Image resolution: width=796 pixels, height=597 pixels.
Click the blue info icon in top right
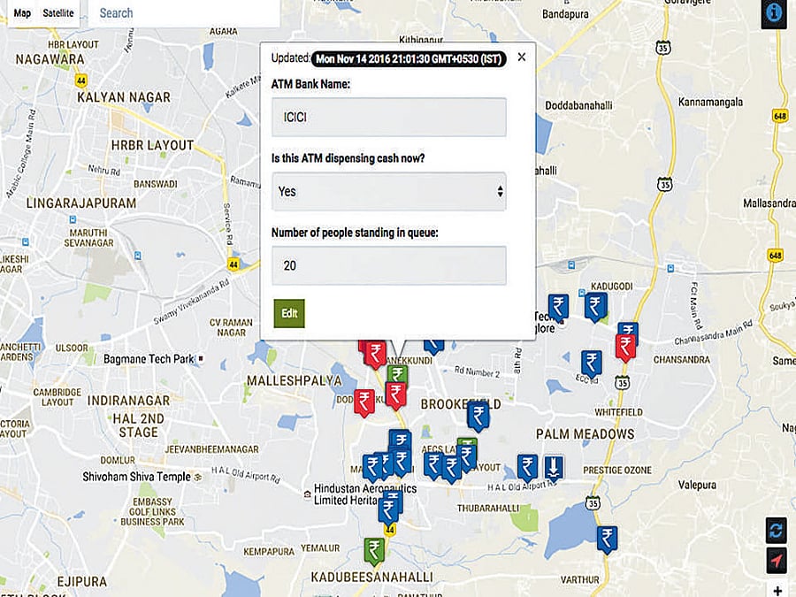tap(773, 11)
